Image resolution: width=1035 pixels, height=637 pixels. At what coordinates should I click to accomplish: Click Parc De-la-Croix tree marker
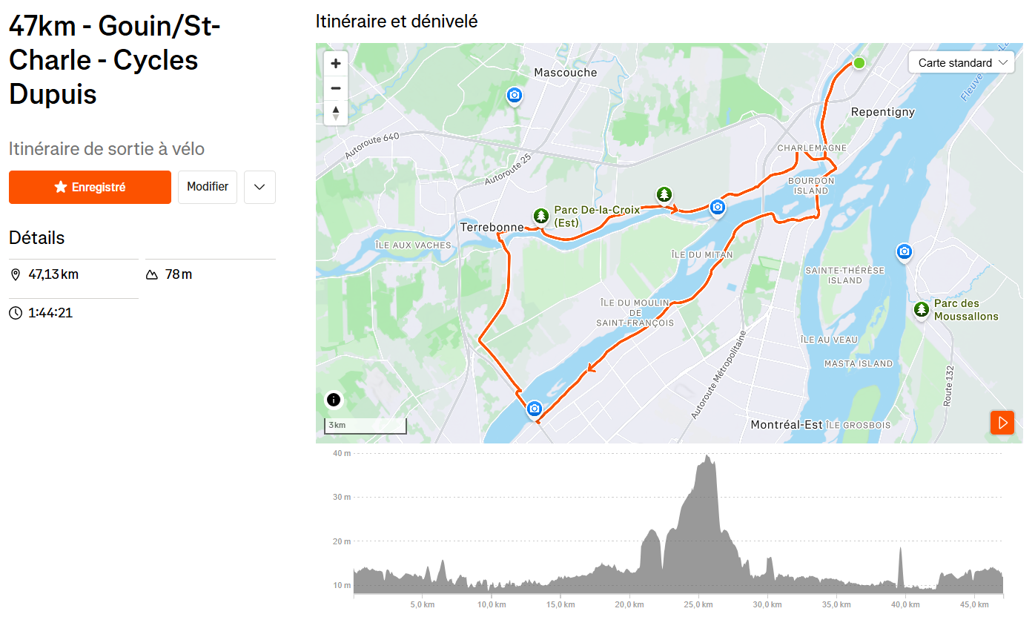pos(541,216)
